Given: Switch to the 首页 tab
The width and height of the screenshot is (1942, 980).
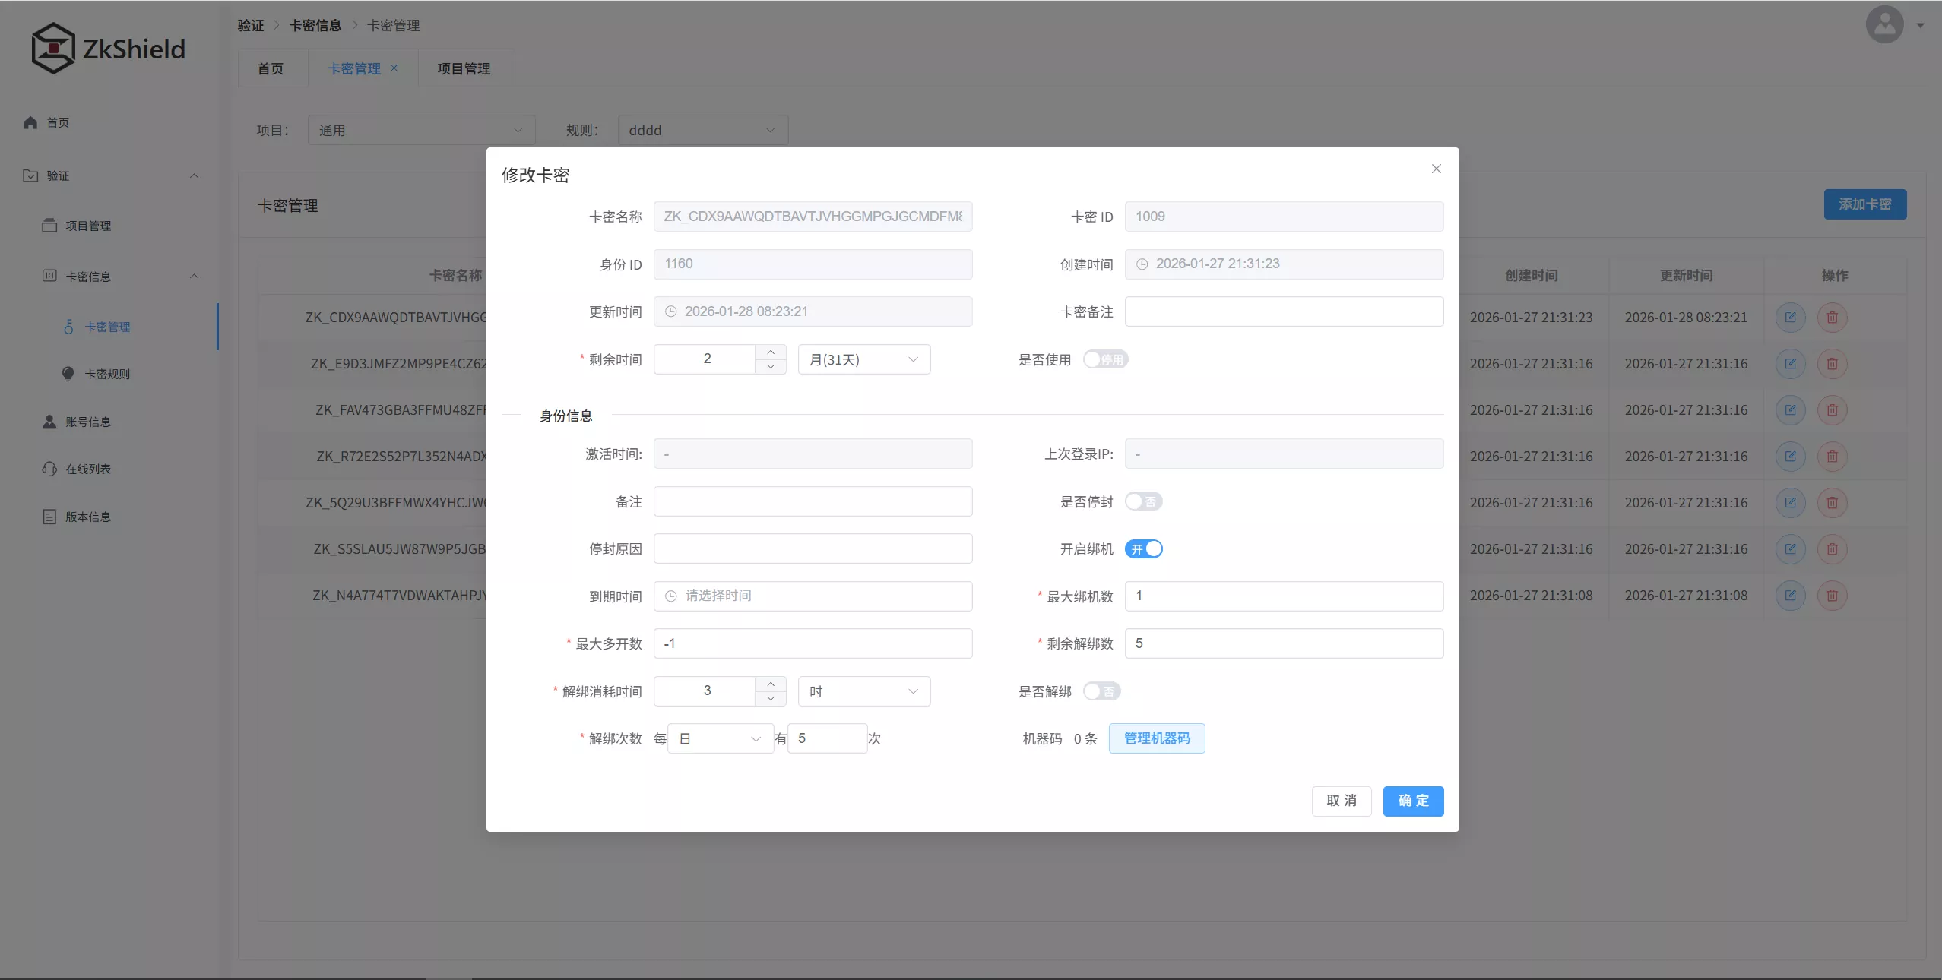Looking at the screenshot, I should click(x=271, y=68).
